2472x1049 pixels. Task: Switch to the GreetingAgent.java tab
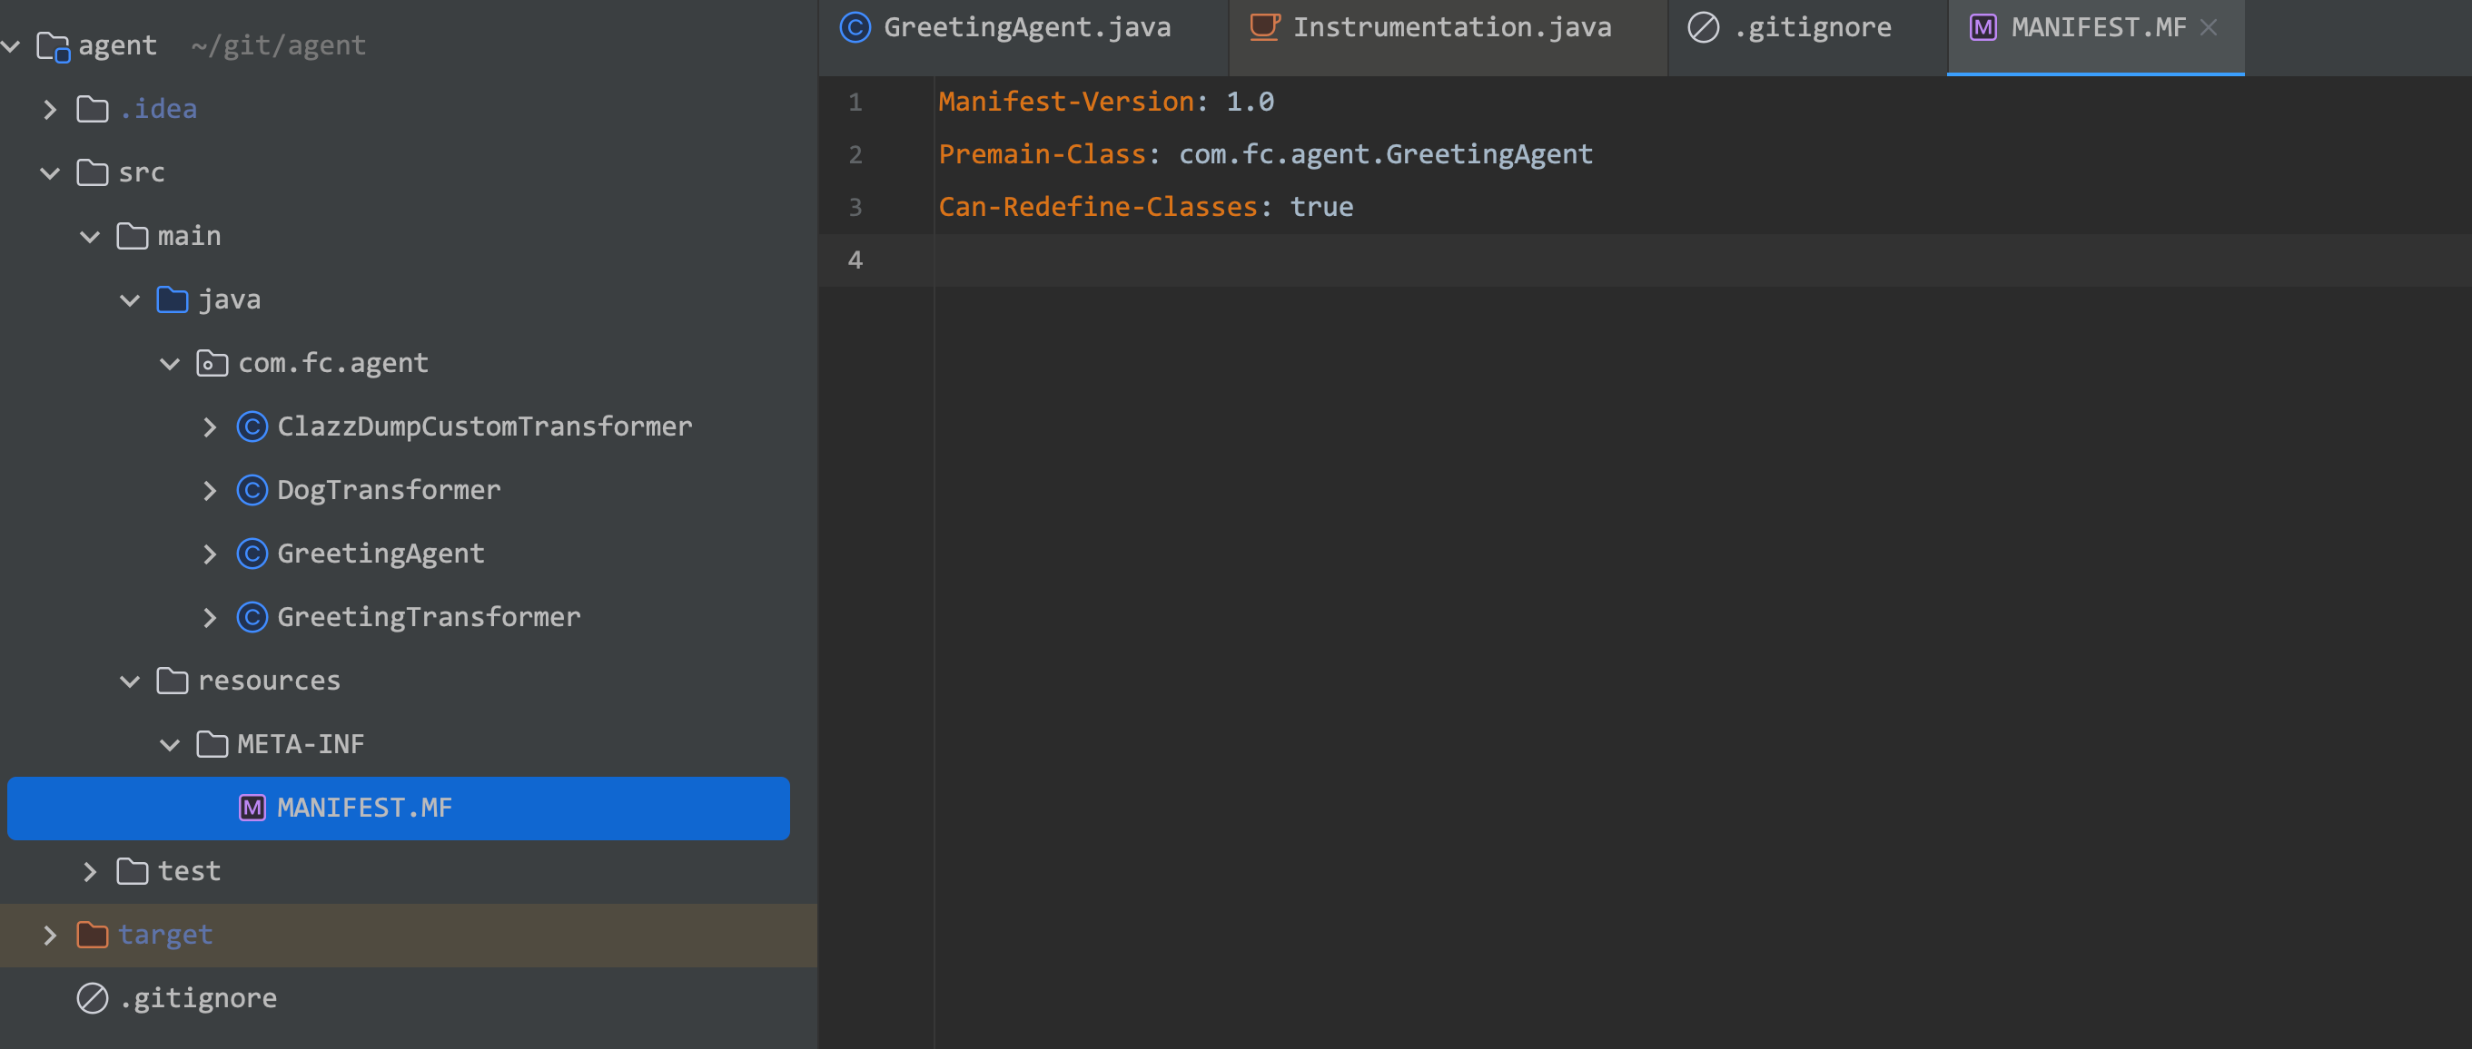(x=1023, y=36)
